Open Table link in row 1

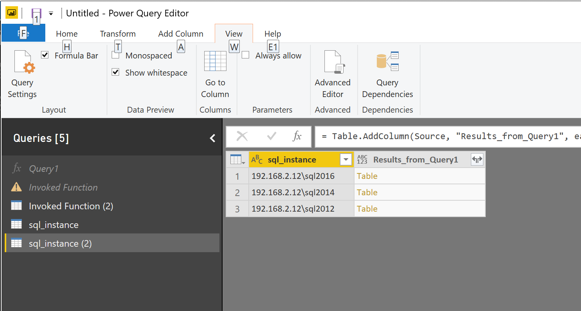coord(367,176)
